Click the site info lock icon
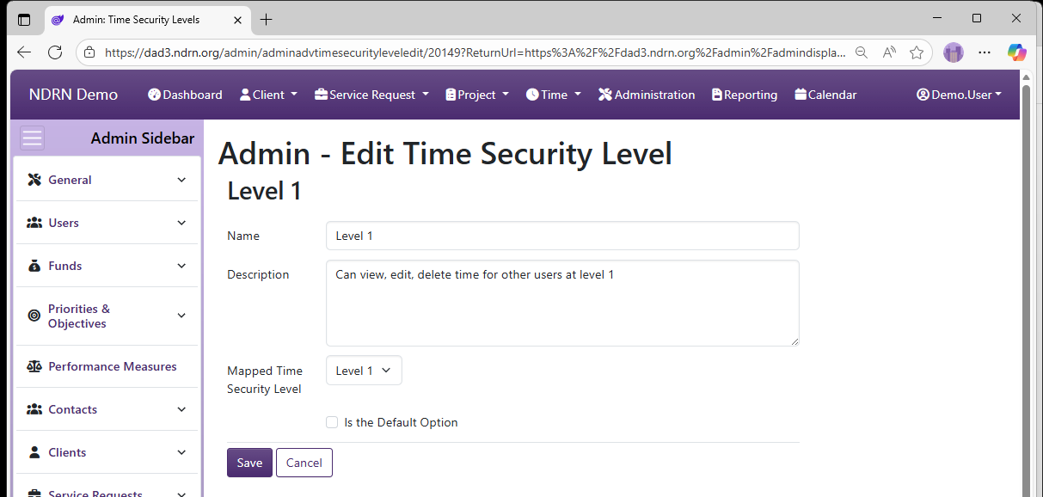The height and width of the screenshot is (497, 1043). [89, 52]
